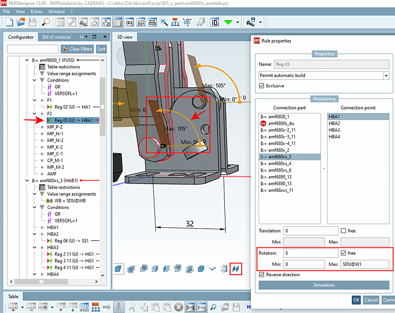
Task: Disable the Reverse direction checkbox
Action: pos(262,274)
